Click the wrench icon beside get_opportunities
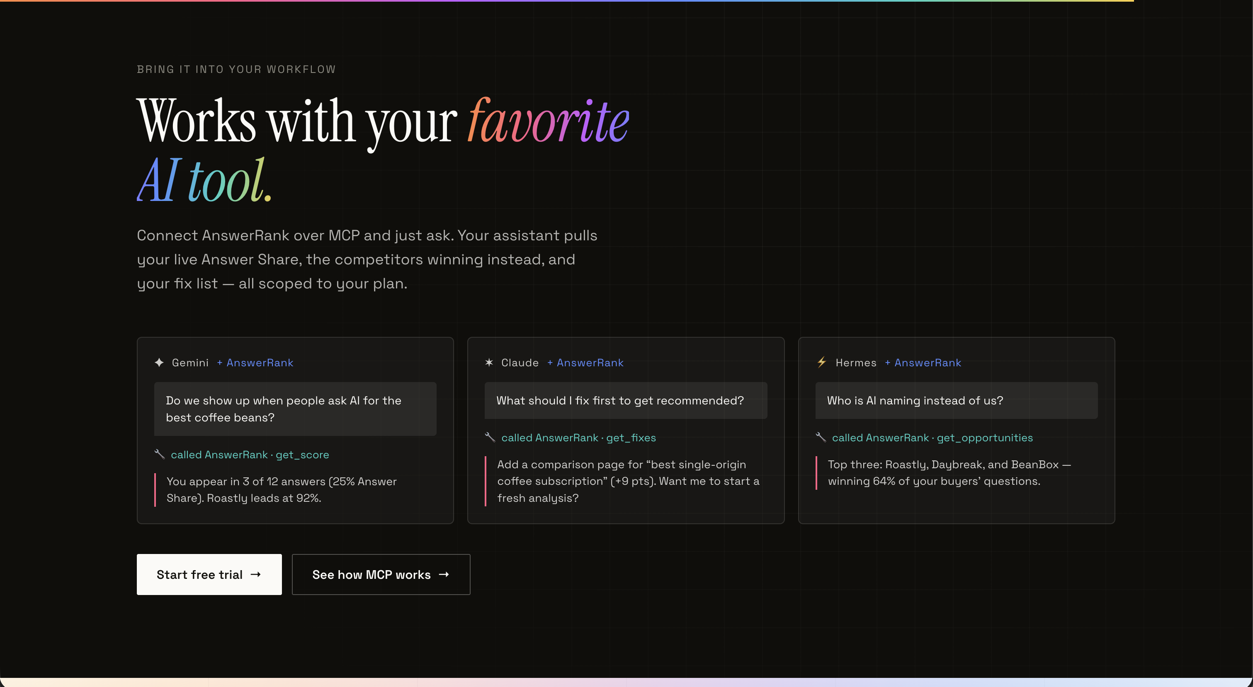Viewport: 1253px width, 687px height. coord(821,437)
